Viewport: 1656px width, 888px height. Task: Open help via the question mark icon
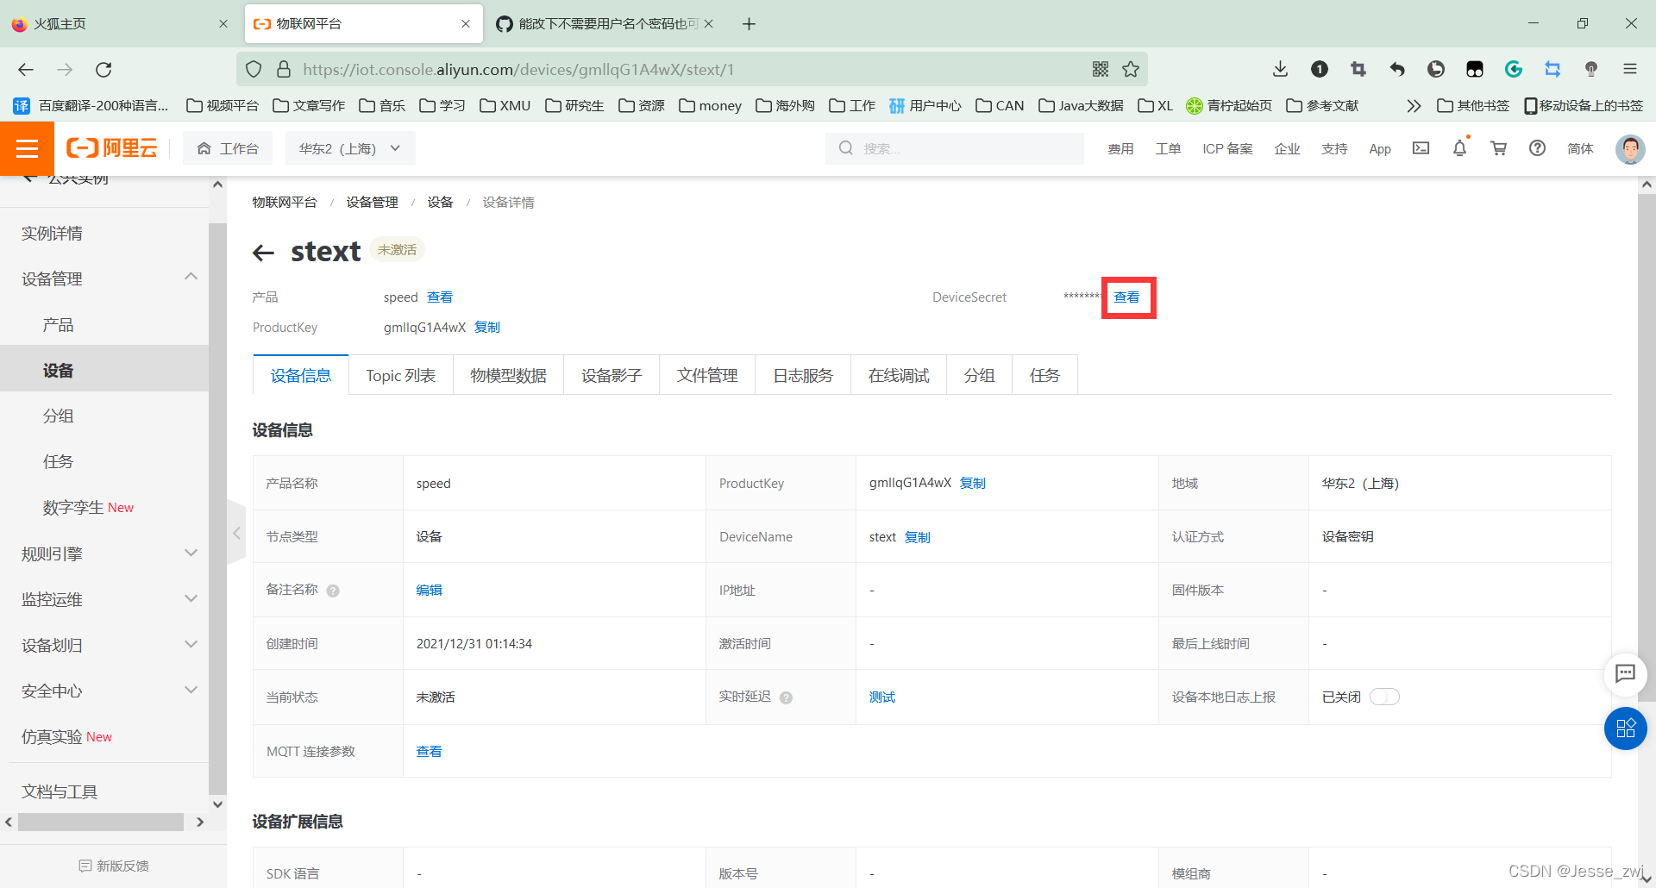tap(1537, 148)
